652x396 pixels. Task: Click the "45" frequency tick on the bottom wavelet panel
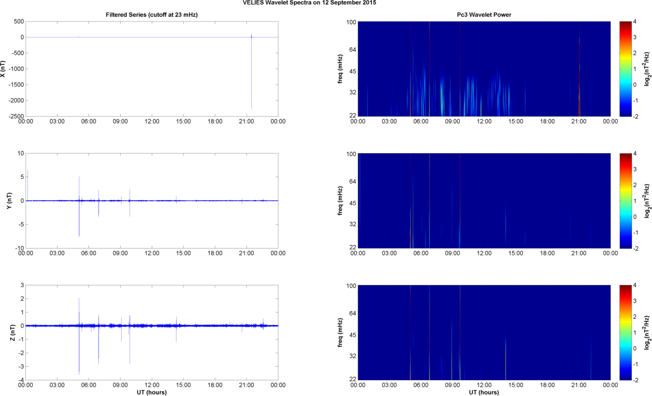353,335
